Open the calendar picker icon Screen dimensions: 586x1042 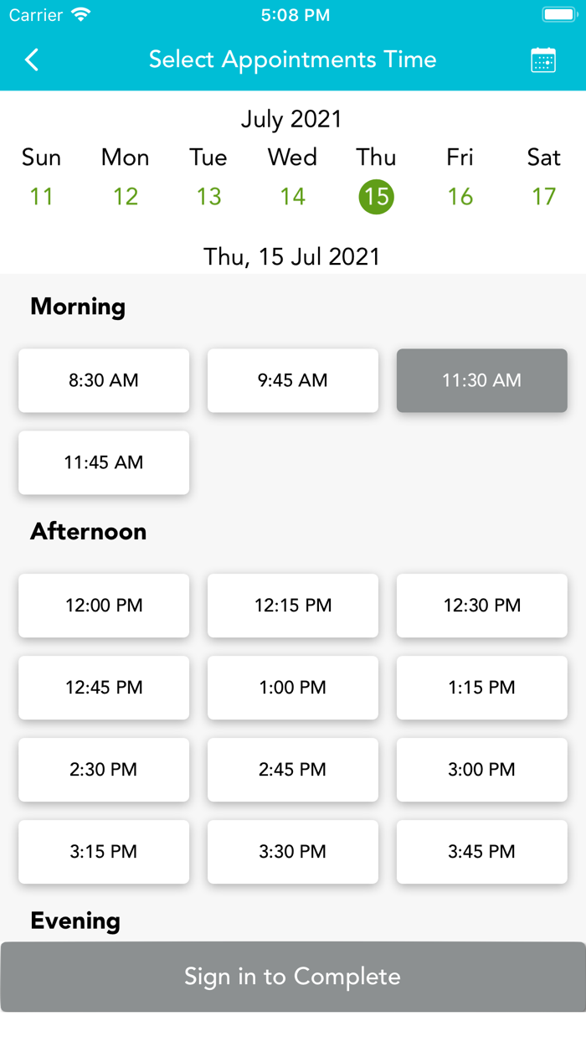click(x=543, y=60)
